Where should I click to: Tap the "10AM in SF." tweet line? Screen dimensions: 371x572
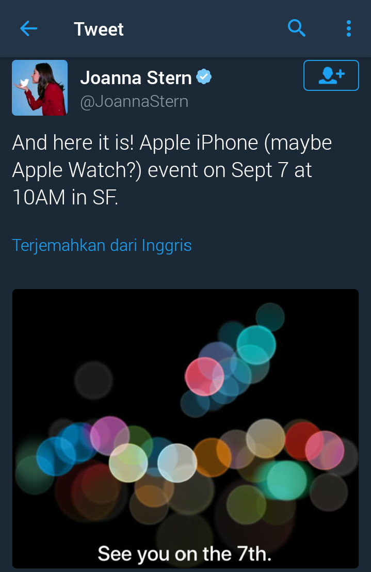coord(65,197)
